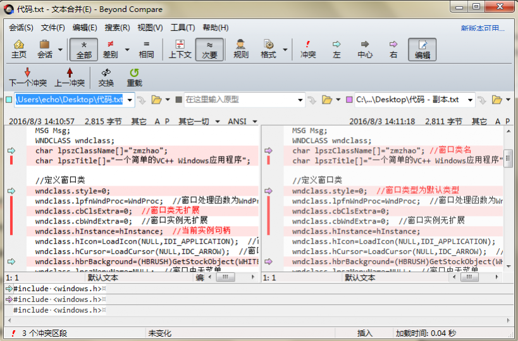Click the center pane gray square indicator
The height and width of the screenshot is (341, 518).
click(x=179, y=100)
